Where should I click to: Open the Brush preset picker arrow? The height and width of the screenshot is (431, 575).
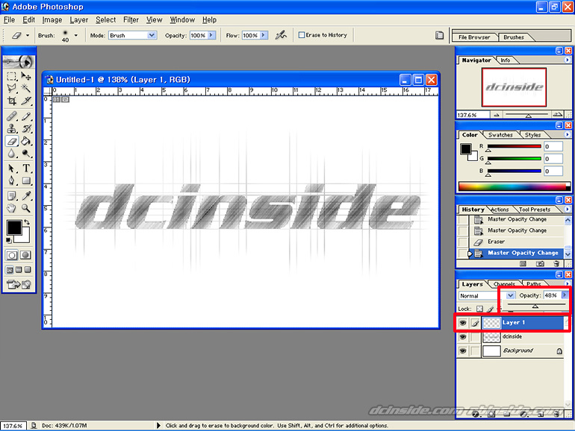76,36
